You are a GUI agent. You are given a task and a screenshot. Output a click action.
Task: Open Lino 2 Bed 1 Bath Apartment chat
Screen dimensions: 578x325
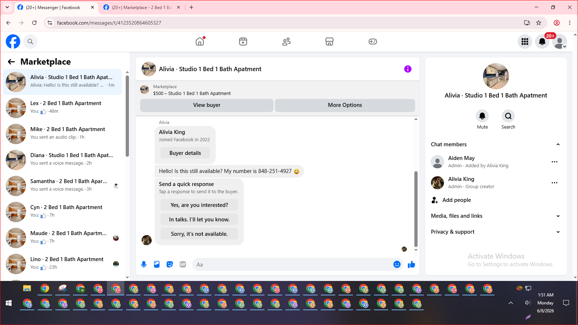[x=62, y=264]
